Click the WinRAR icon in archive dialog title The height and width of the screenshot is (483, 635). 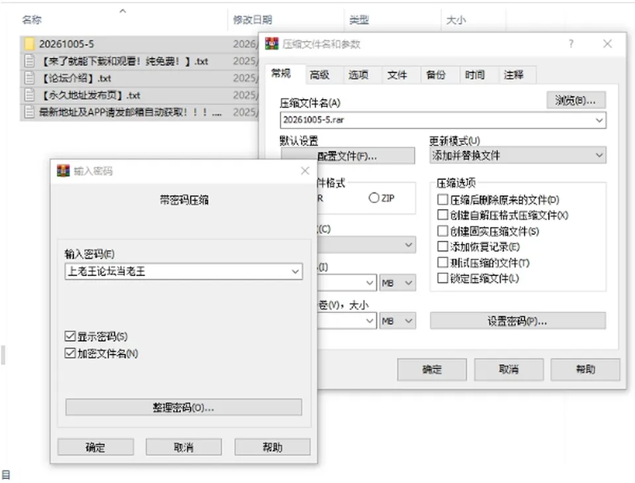point(272,44)
